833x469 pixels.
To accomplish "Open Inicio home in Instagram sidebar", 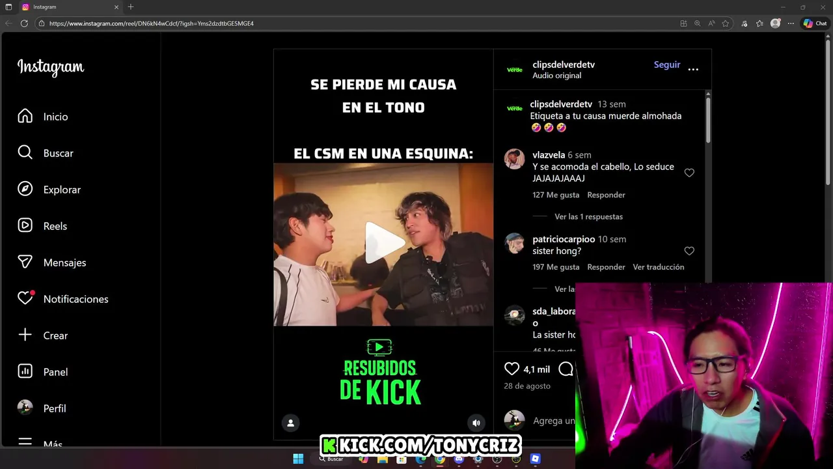I will pyautogui.click(x=43, y=117).
